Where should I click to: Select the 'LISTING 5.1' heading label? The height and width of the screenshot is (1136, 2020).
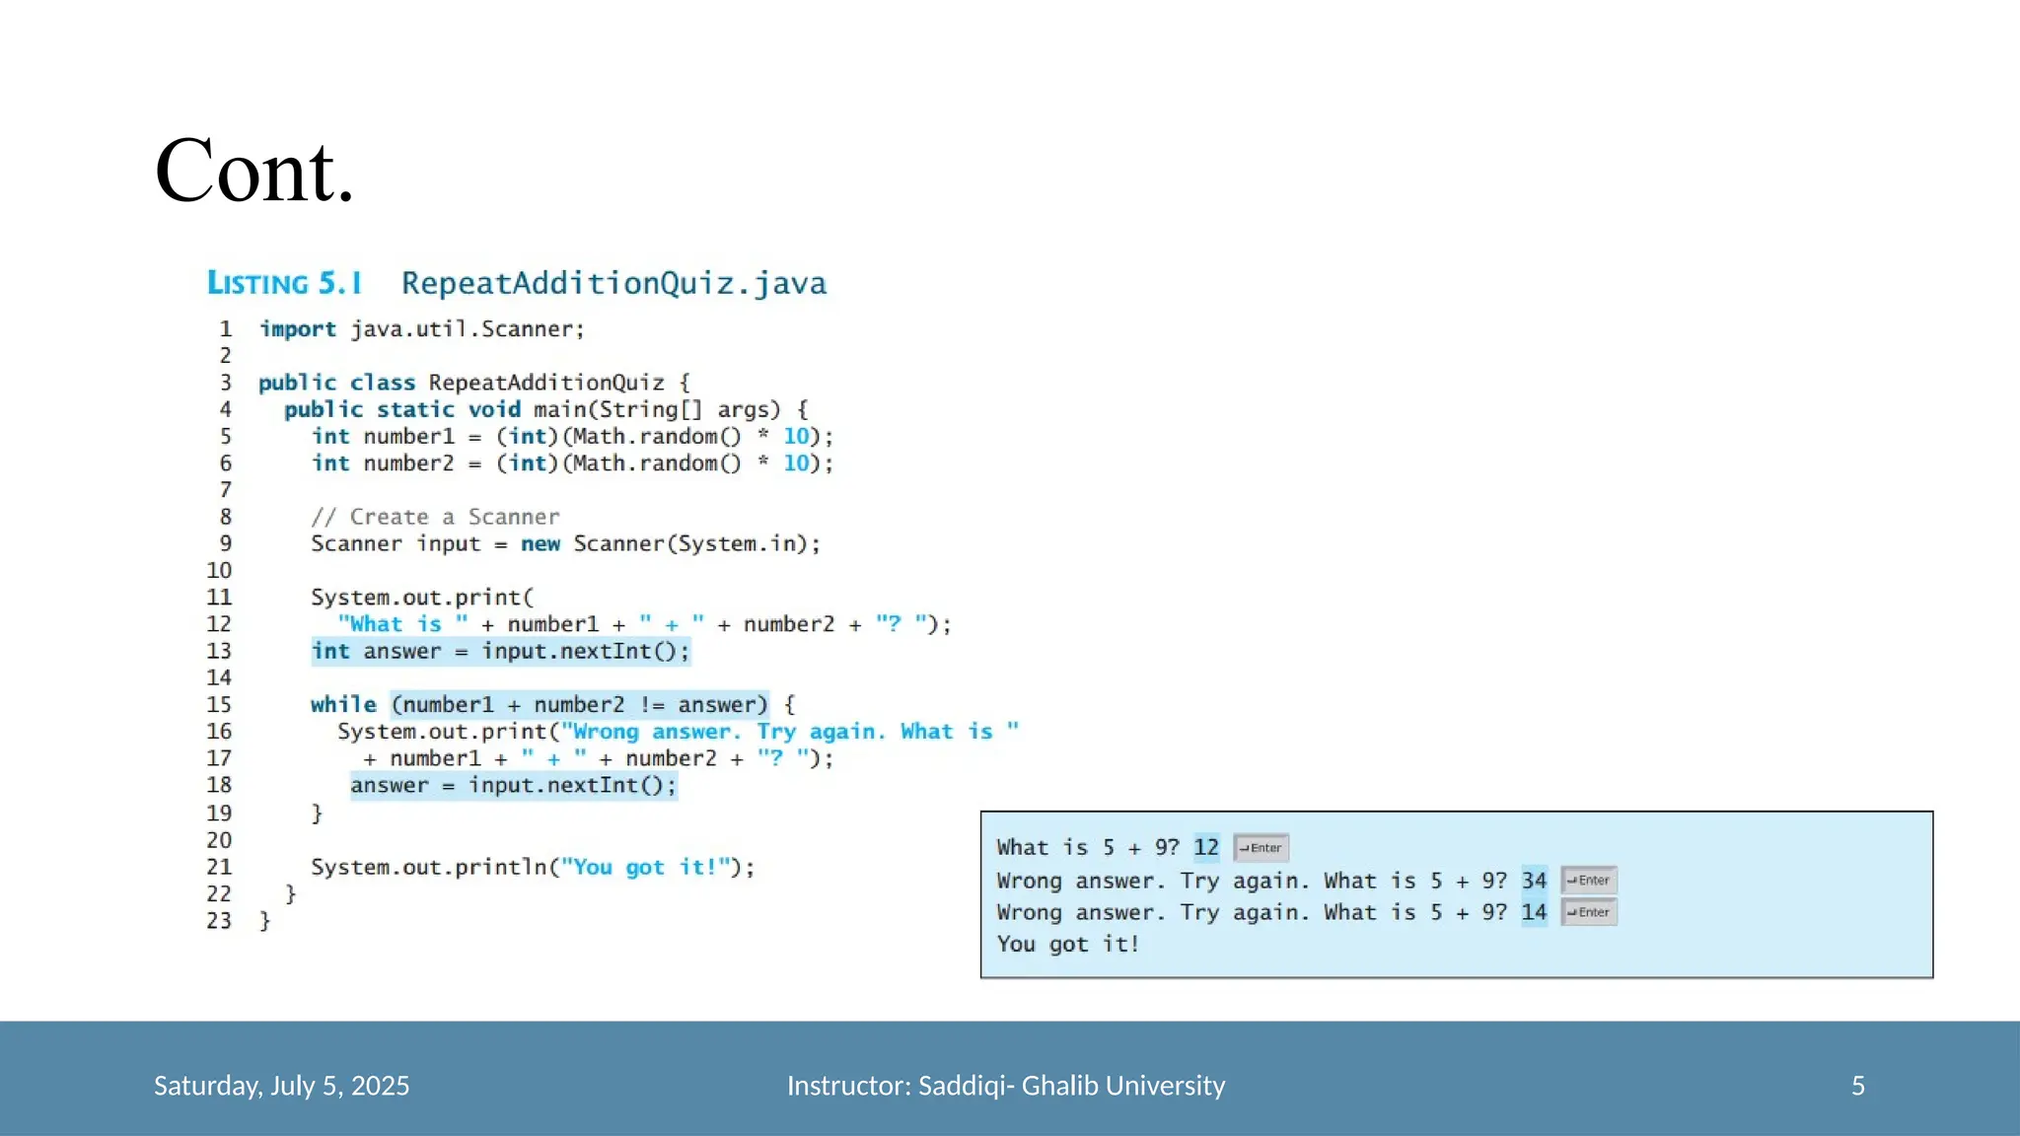(284, 284)
